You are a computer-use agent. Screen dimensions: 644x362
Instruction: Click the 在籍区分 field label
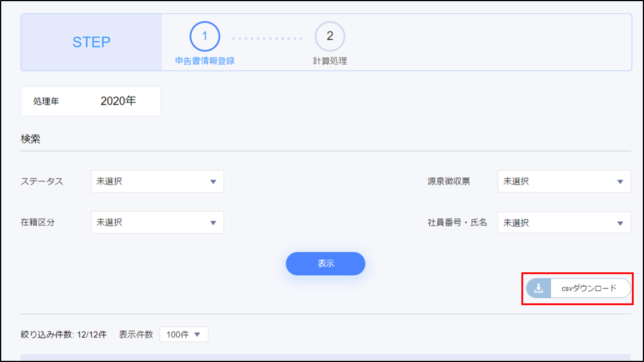click(x=38, y=222)
